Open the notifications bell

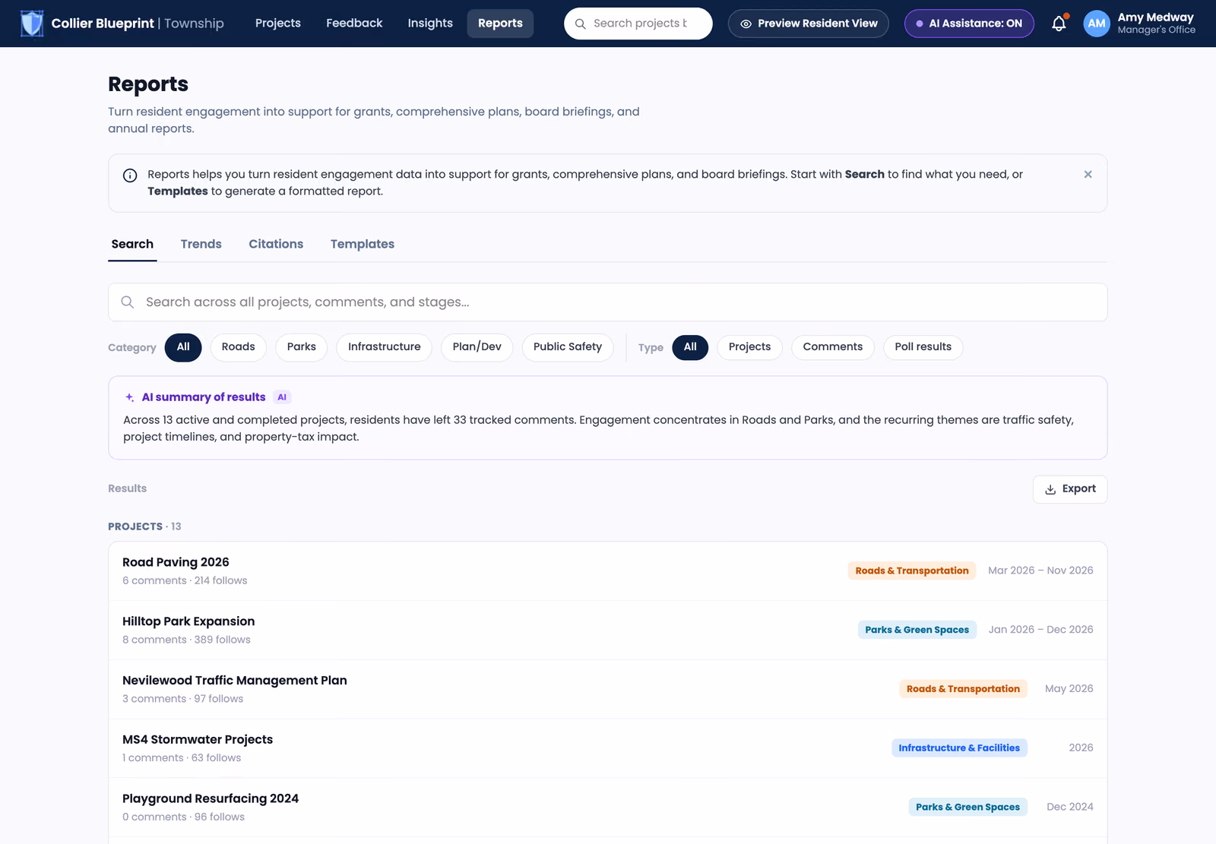coord(1059,24)
